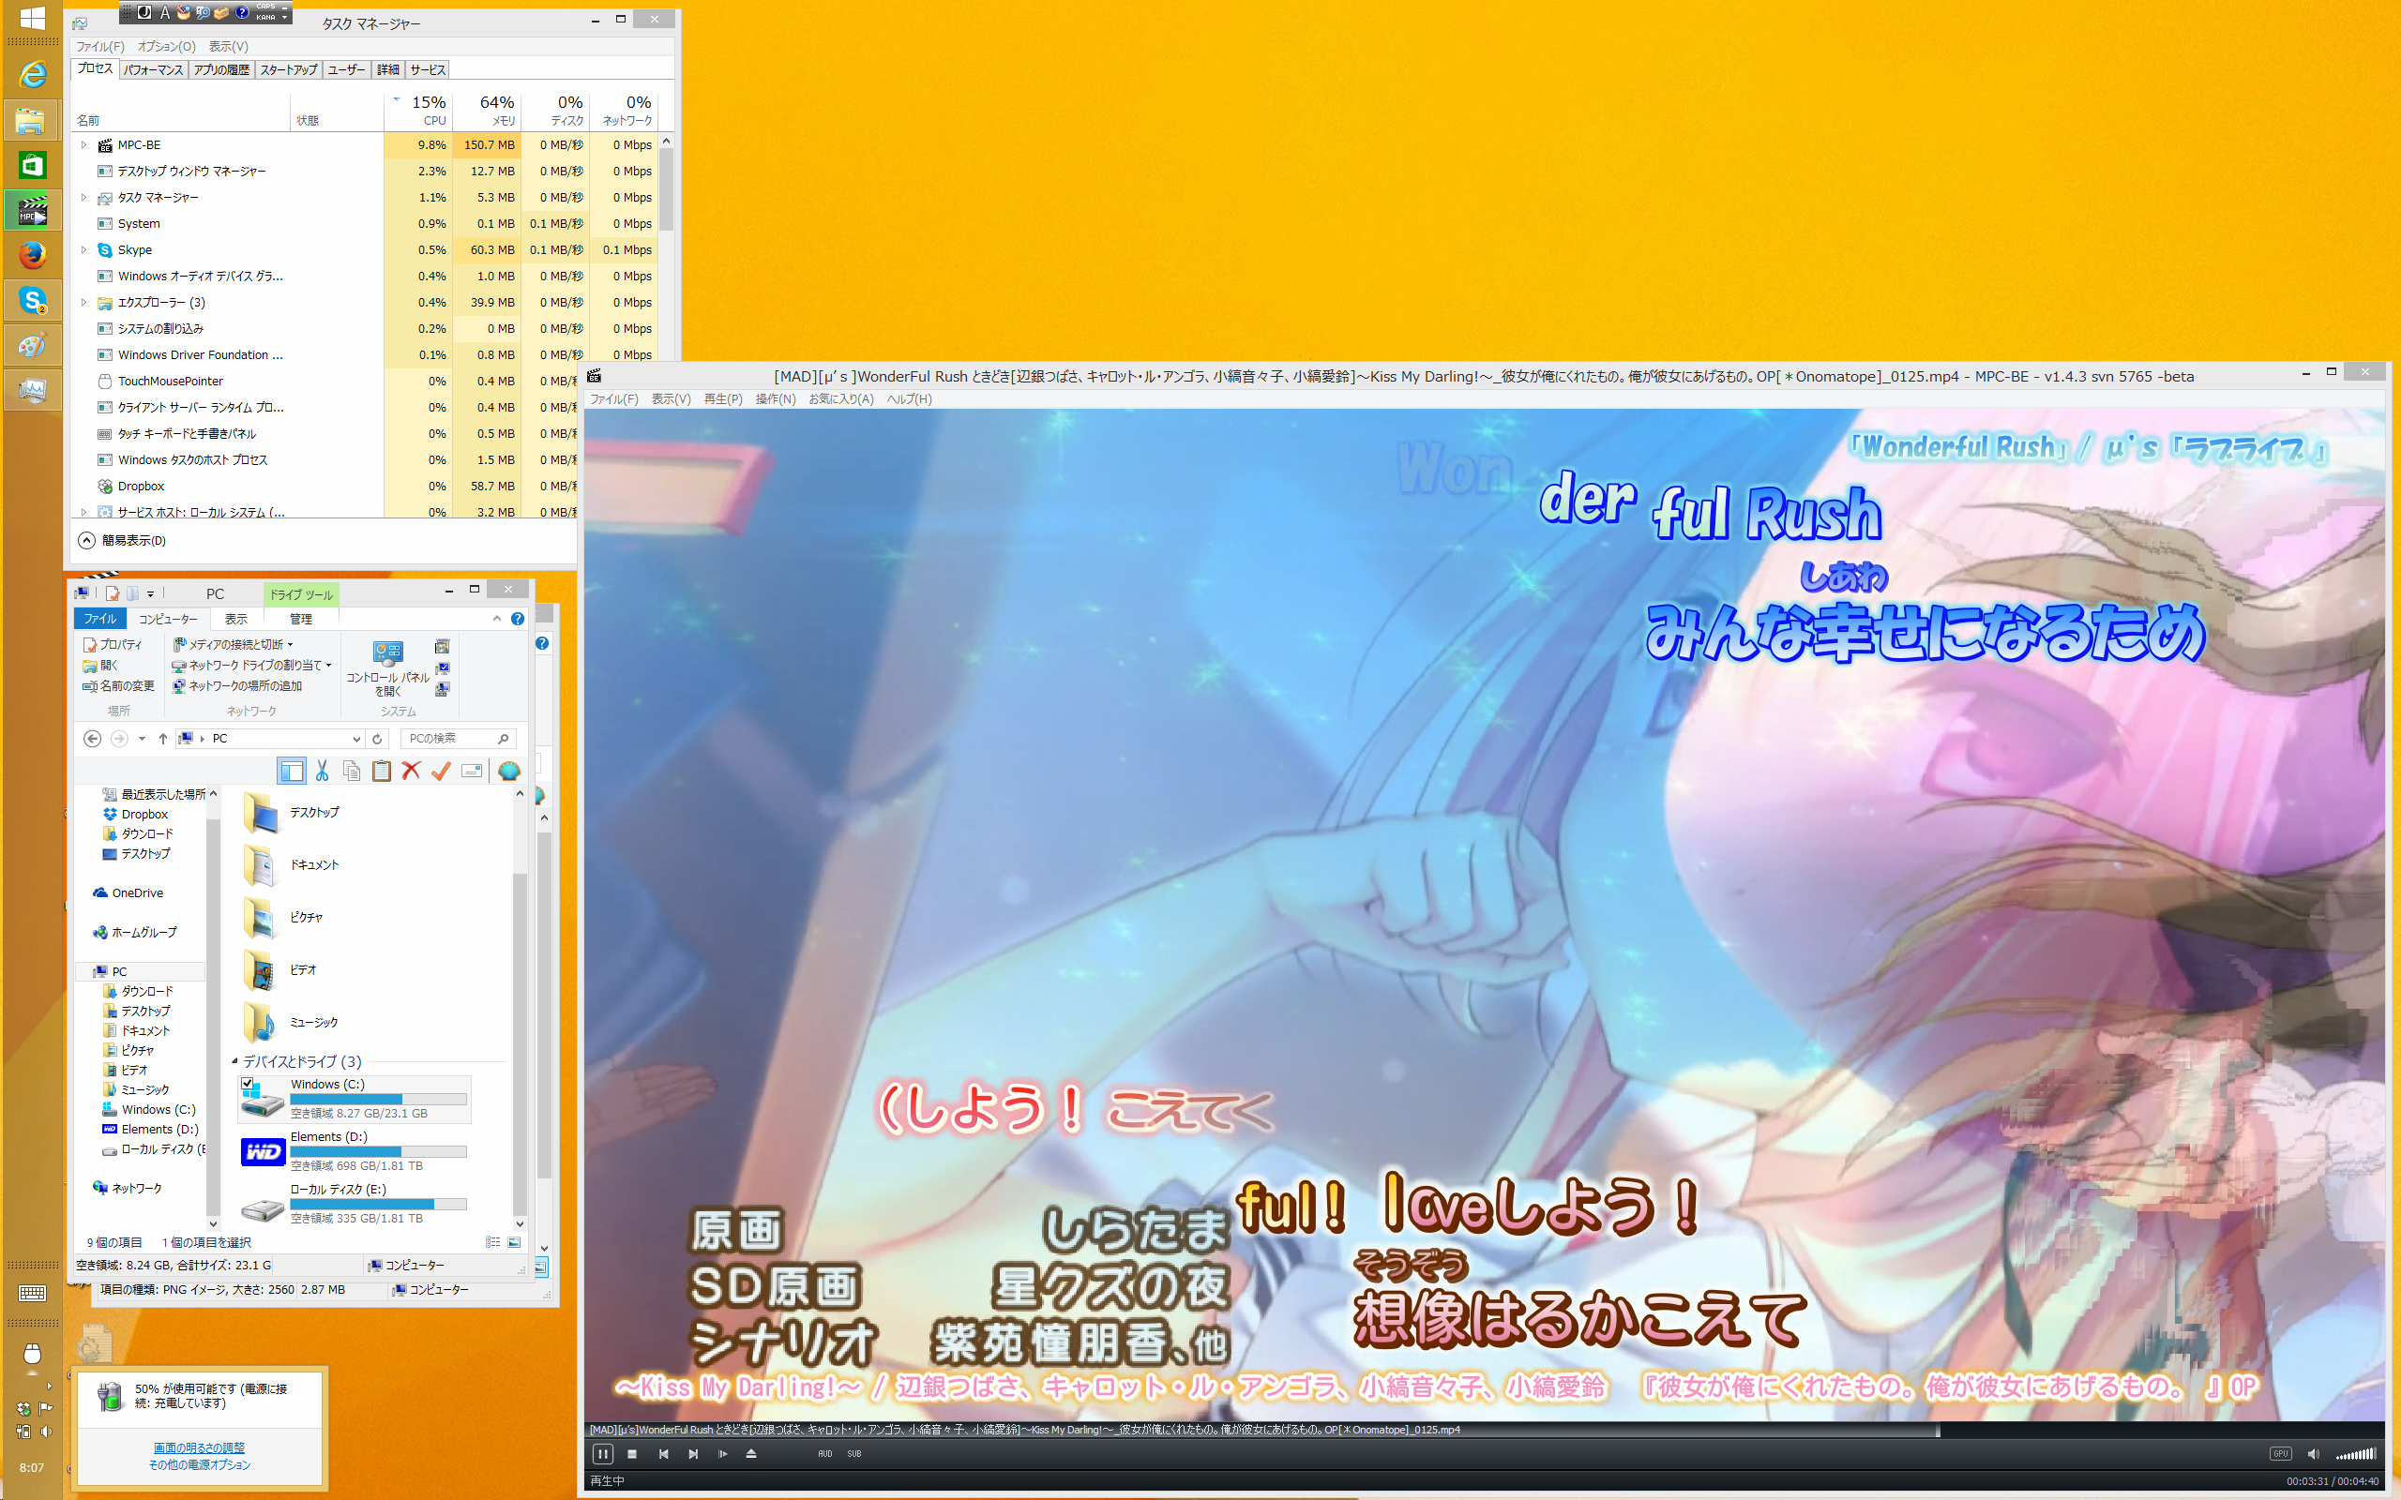Open the quick access toolbar customize dropdown
This screenshot has width=2401, height=1500.
coord(151,593)
